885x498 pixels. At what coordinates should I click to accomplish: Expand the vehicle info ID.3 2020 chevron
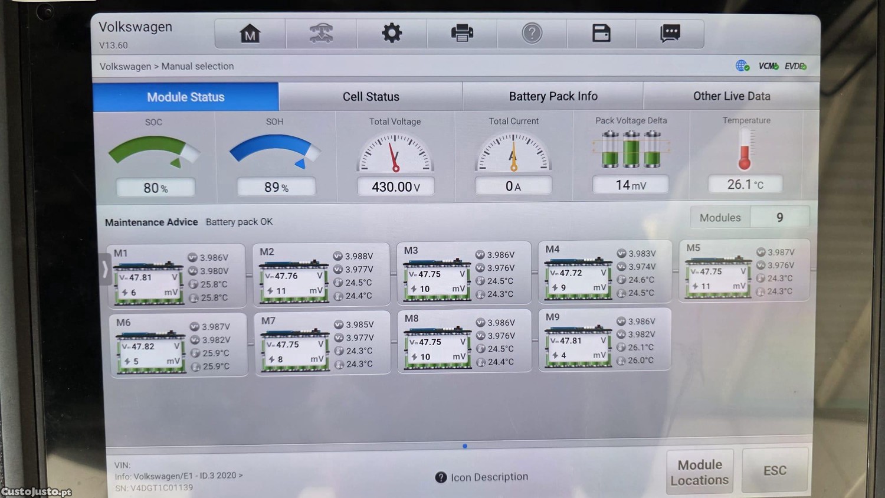240,475
